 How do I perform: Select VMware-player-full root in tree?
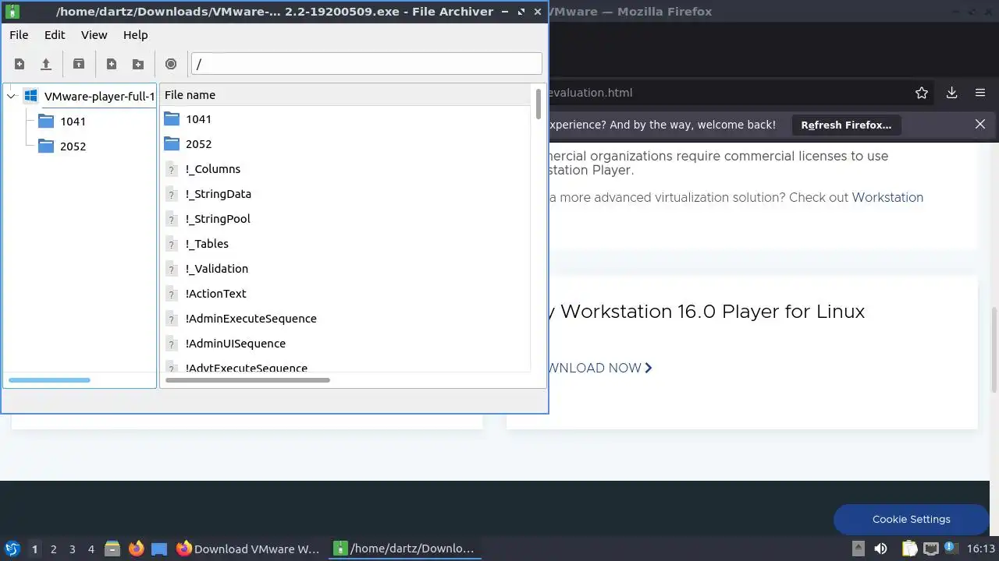pyautogui.click(x=99, y=97)
